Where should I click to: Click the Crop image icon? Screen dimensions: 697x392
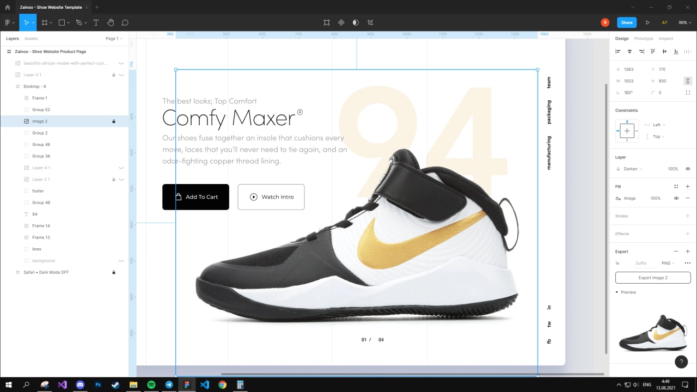coord(370,23)
